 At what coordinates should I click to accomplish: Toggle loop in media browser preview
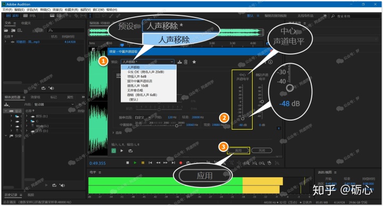(x=54, y=185)
